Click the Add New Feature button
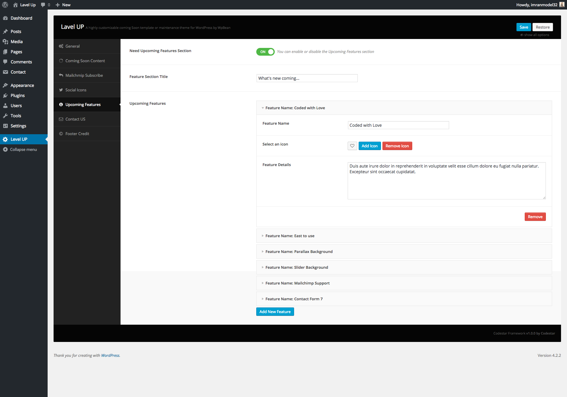The image size is (567, 397). [275, 312]
